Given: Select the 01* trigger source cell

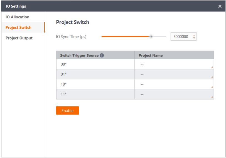Looking at the screenshot, I should point(95,74).
